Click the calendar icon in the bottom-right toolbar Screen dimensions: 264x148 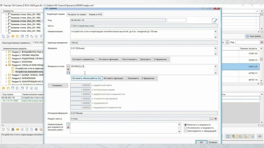pos(228,136)
